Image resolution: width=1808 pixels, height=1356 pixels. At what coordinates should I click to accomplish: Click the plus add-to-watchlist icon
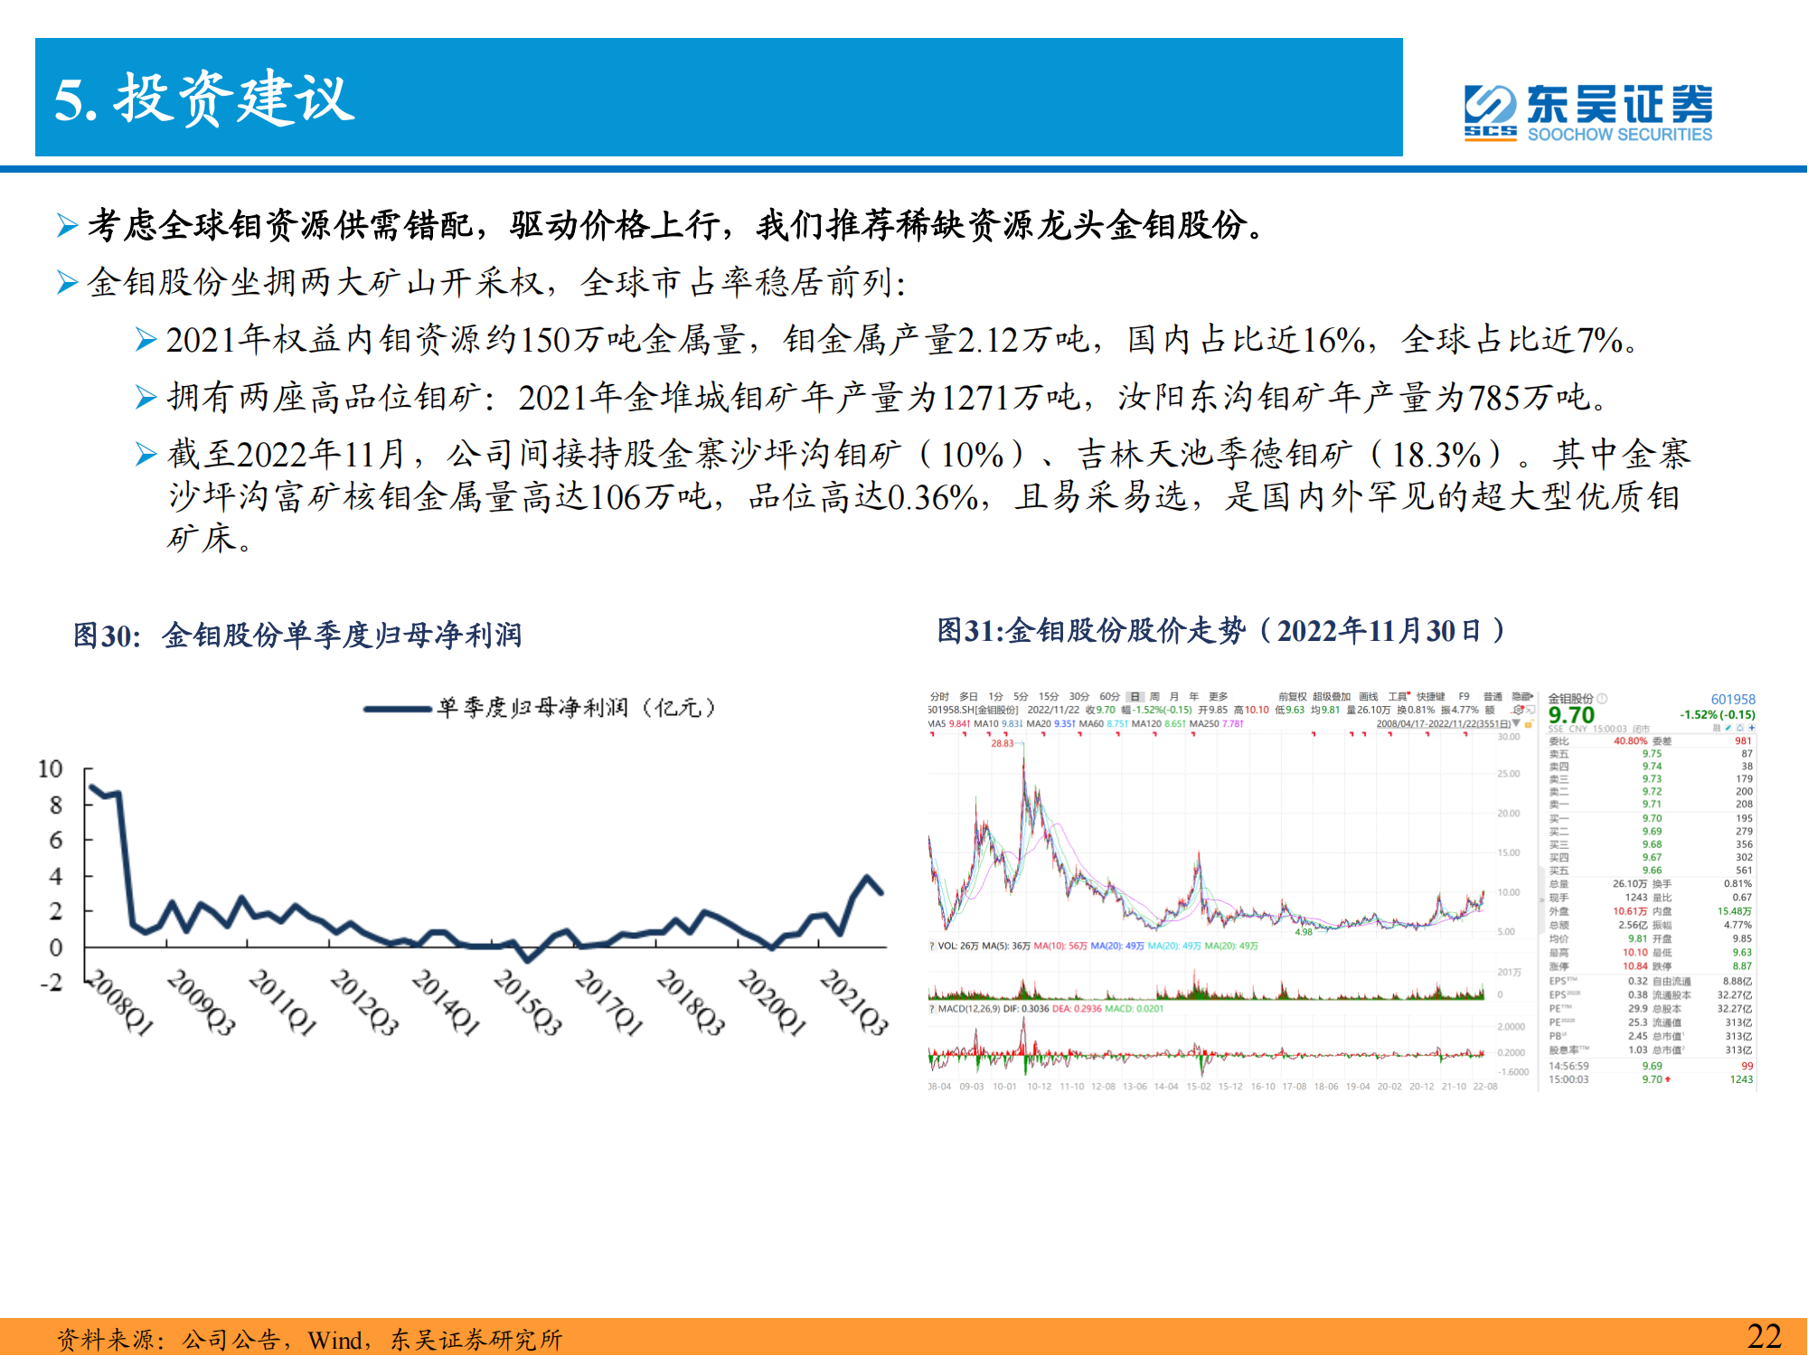(x=1752, y=728)
